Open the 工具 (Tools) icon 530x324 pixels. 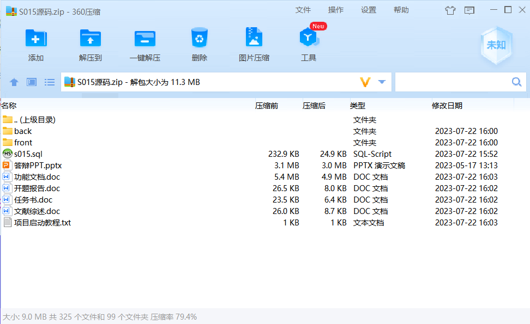[x=309, y=38]
